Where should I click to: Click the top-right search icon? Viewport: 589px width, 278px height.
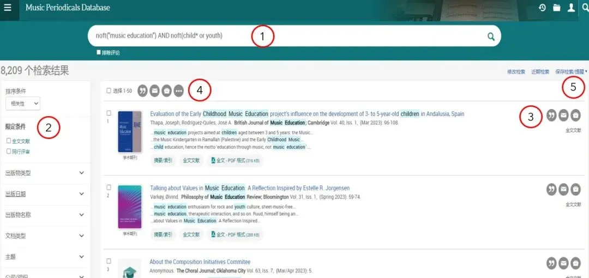click(585, 7)
